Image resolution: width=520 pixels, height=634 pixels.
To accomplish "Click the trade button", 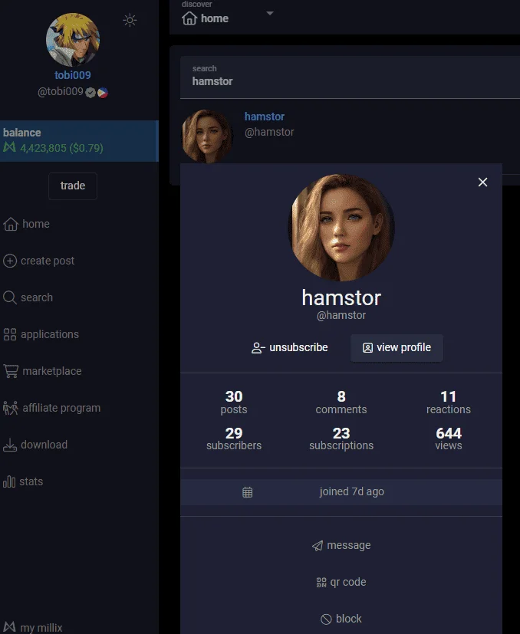I will pyautogui.click(x=73, y=186).
